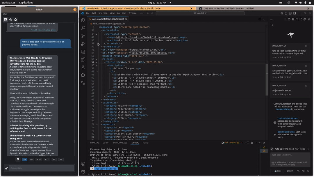Open Toledo1 chat history clock icon
Image resolution: width=314 pixels, height=177 pixels.
coord(10,20)
